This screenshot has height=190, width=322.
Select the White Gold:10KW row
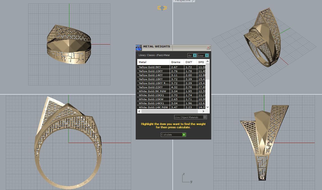pyautogui.click(x=172, y=99)
